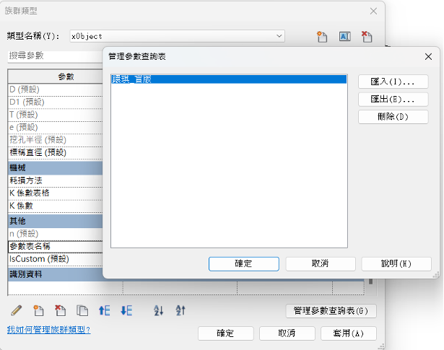
Task: Sort parameters in descending order
Action: pyautogui.click(x=180, y=310)
